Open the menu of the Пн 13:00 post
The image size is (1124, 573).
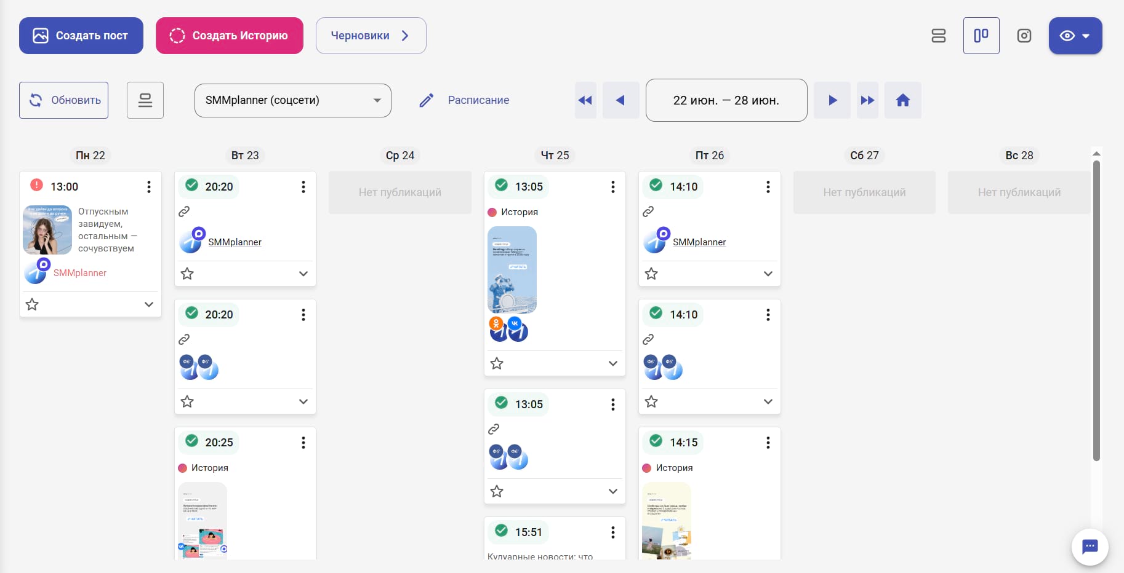pos(149,187)
